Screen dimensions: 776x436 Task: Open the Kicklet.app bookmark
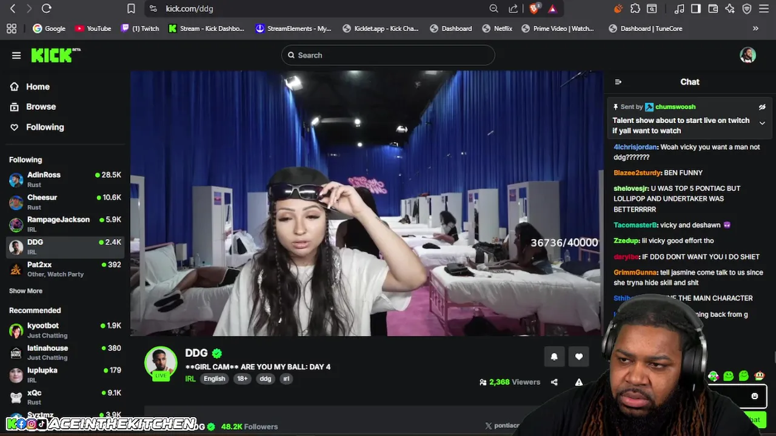coord(380,28)
